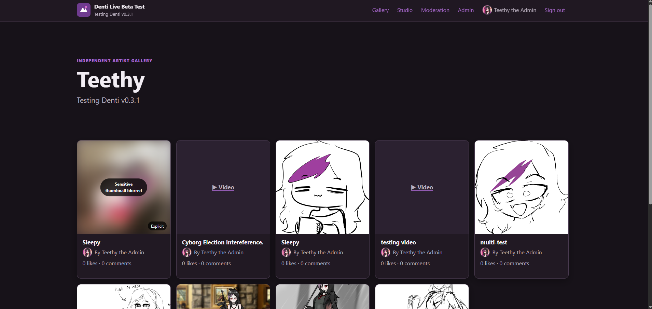The width and height of the screenshot is (652, 309).
Task: Click the Explicit badge on the blurred card
Action: click(x=157, y=226)
